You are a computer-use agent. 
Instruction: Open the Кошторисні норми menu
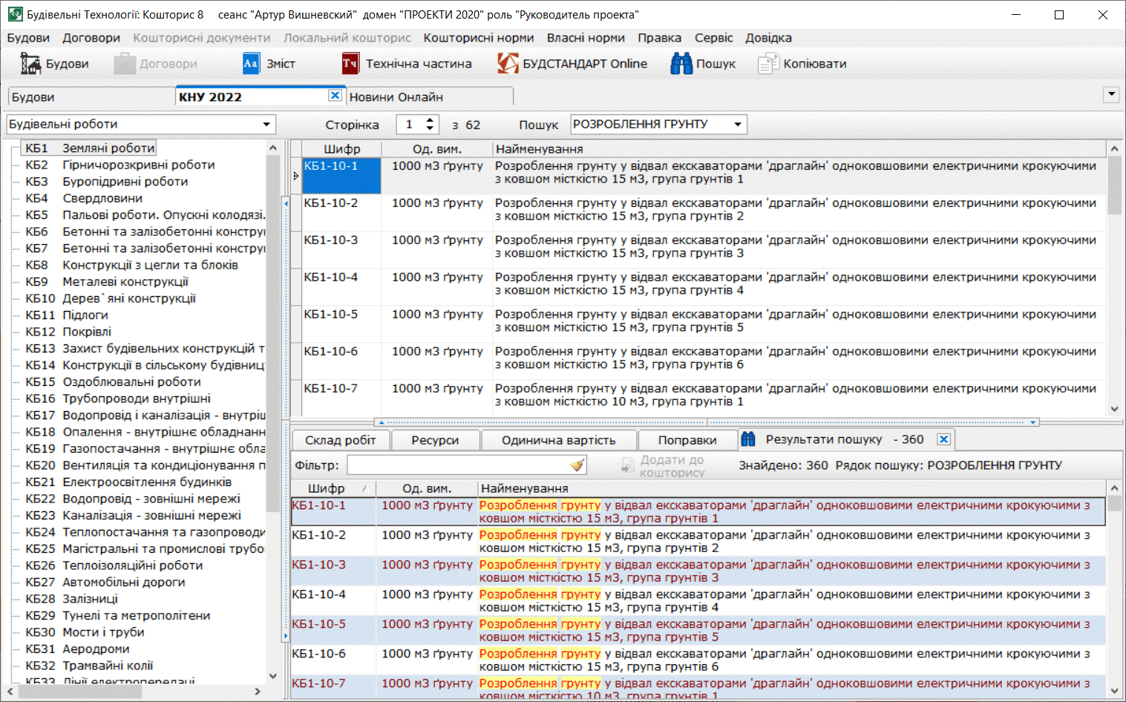click(x=478, y=38)
